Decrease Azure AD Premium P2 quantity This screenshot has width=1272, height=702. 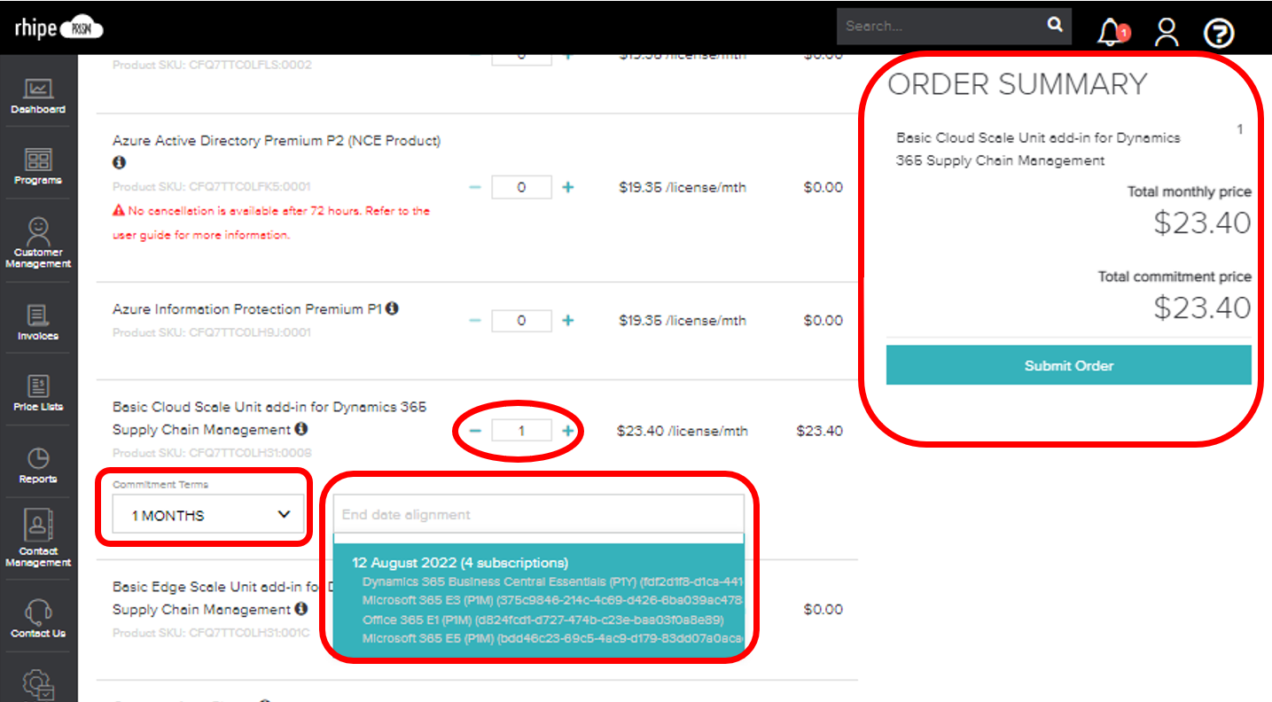point(475,187)
